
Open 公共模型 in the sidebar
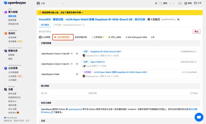(x=12, y=80)
